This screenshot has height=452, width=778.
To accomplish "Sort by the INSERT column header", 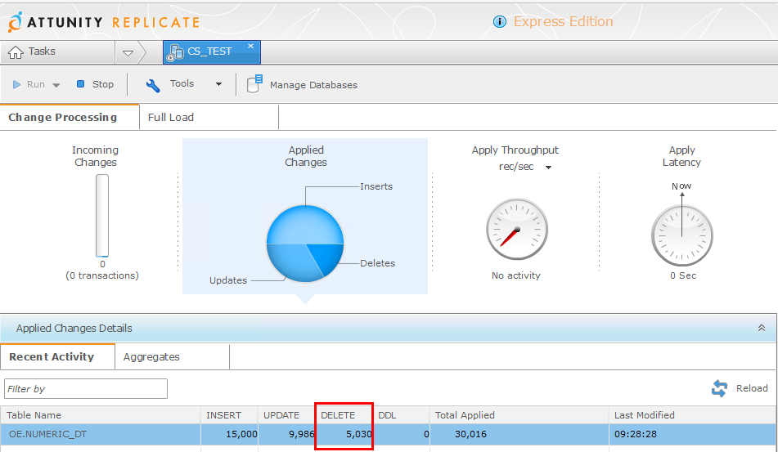I will coord(229,415).
